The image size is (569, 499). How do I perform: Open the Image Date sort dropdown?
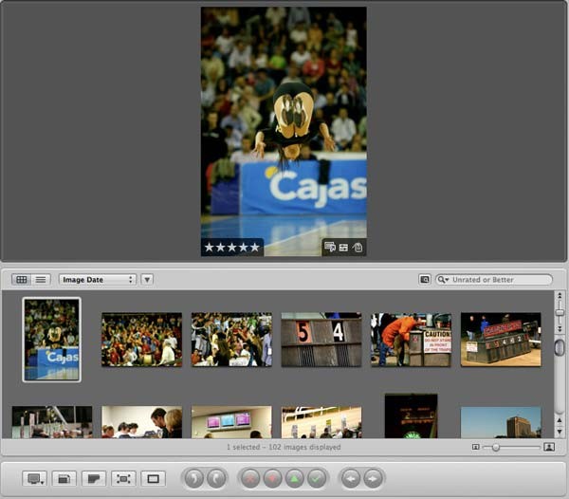[x=98, y=280]
